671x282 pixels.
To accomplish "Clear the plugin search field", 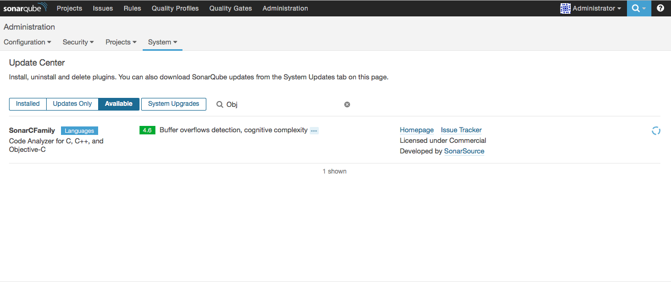I will click(x=347, y=104).
